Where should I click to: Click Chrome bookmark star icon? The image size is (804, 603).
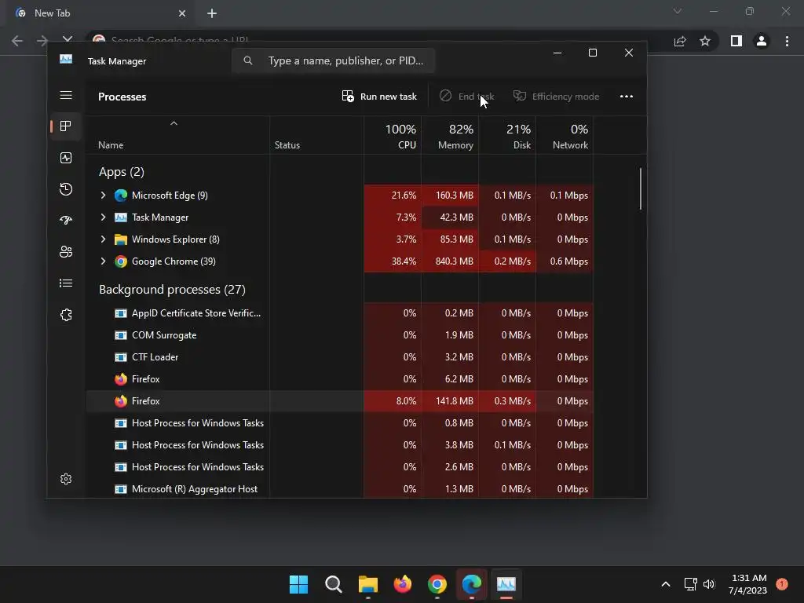pyautogui.click(x=705, y=41)
